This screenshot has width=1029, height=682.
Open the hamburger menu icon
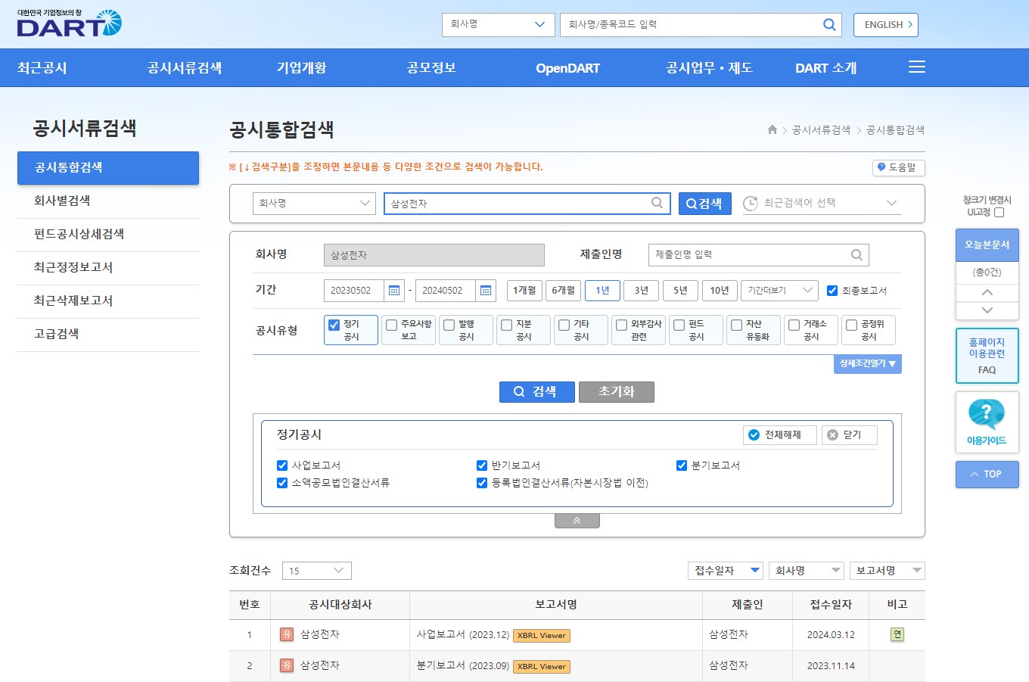(x=917, y=67)
